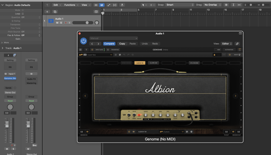Click the Albion '59 footer link icon

pos(134,132)
